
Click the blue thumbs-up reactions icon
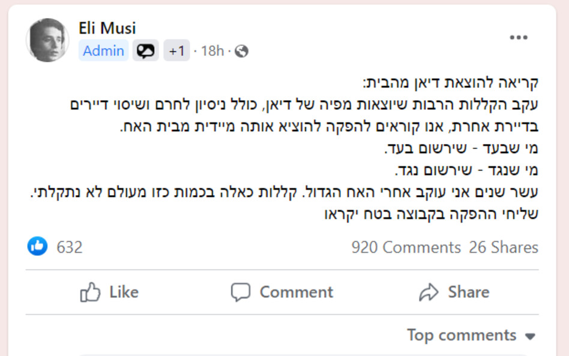click(37, 247)
